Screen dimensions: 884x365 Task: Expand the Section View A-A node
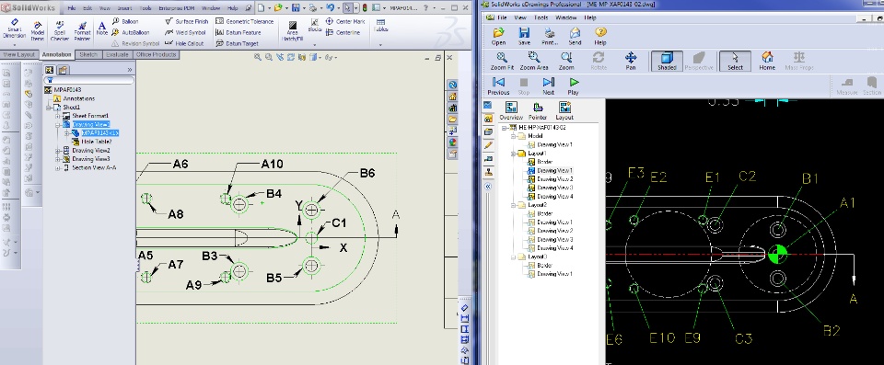[x=58, y=168]
